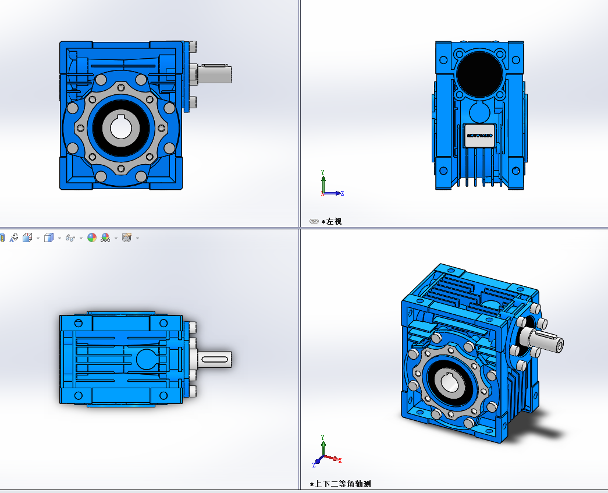Click the Dynamic Annotation Views icon

pyautogui.click(x=14, y=238)
